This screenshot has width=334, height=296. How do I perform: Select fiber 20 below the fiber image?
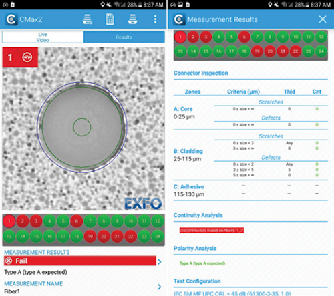[104, 236]
